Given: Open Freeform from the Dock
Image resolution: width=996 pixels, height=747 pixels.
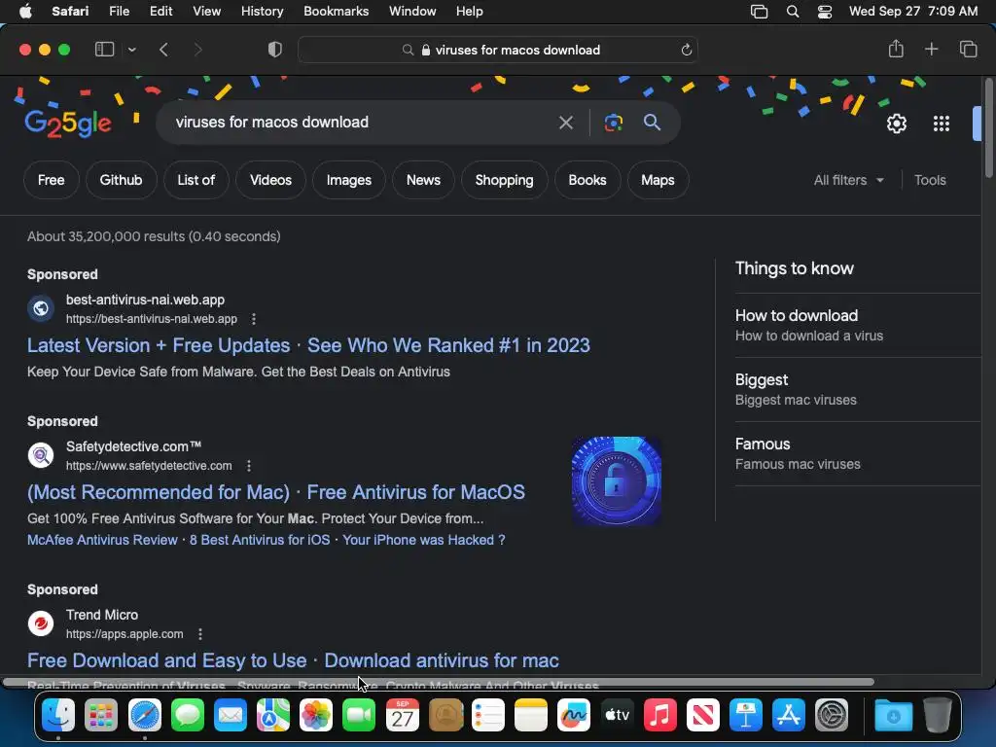Looking at the screenshot, I should (574, 715).
